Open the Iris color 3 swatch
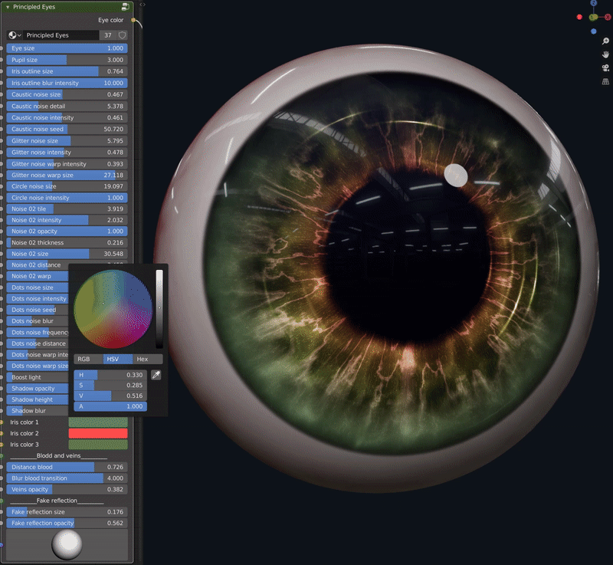Screen dimensions: 613x565 point(98,445)
